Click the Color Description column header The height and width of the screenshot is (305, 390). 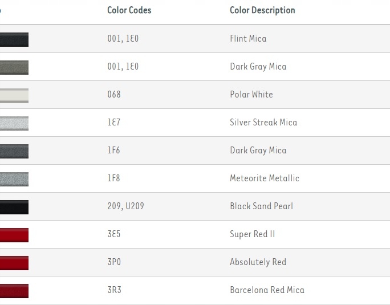262,10
